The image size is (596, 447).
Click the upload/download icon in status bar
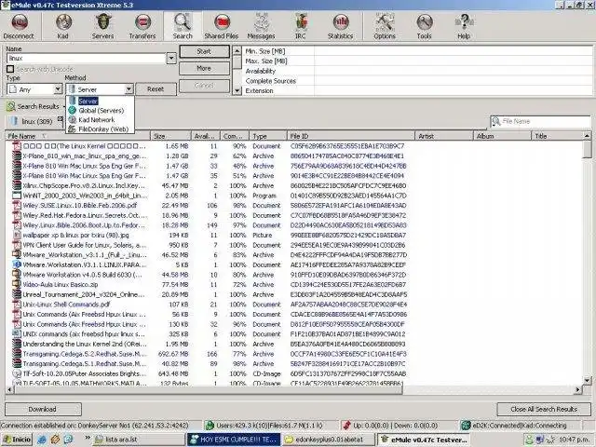coord(345,426)
